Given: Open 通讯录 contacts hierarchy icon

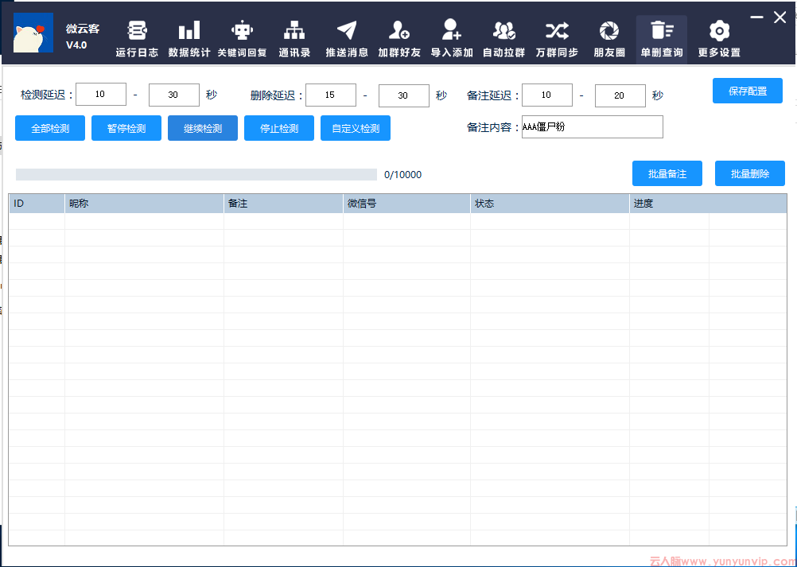Looking at the screenshot, I should [294, 31].
